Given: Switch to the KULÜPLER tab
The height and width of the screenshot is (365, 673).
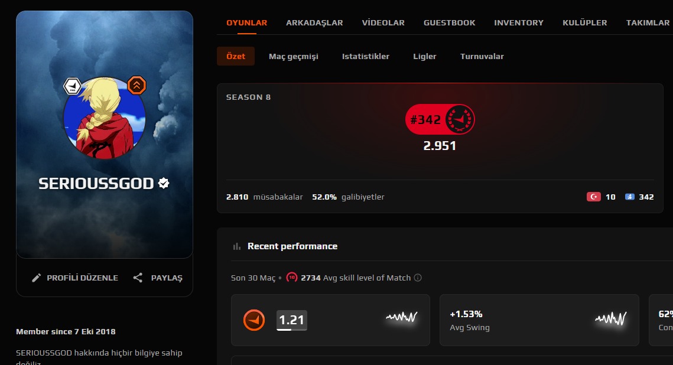Looking at the screenshot, I should pos(584,22).
